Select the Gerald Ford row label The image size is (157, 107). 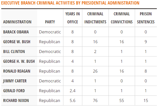click(x=14, y=91)
